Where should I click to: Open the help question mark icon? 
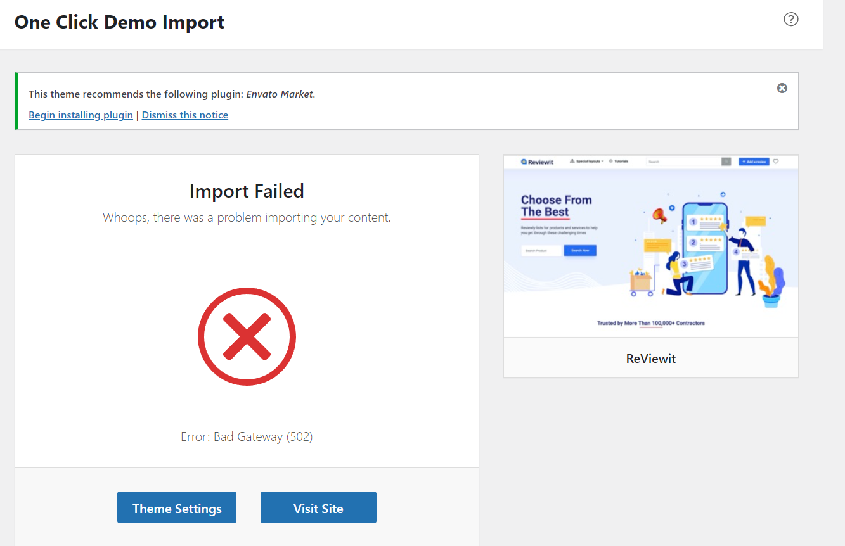tap(790, 20)
